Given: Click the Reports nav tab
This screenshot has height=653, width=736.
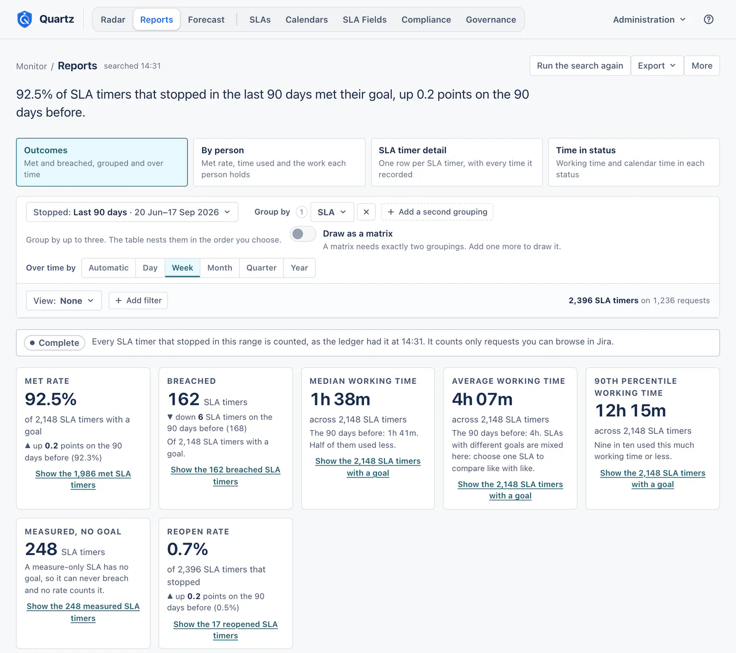Looking at the screenshot, I should [x=157, y=19].
